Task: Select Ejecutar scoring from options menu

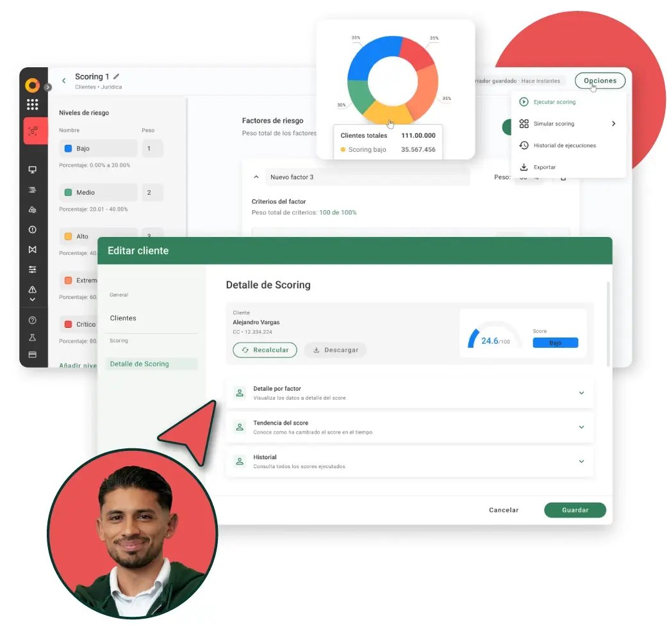Action: tap(568, 102)
